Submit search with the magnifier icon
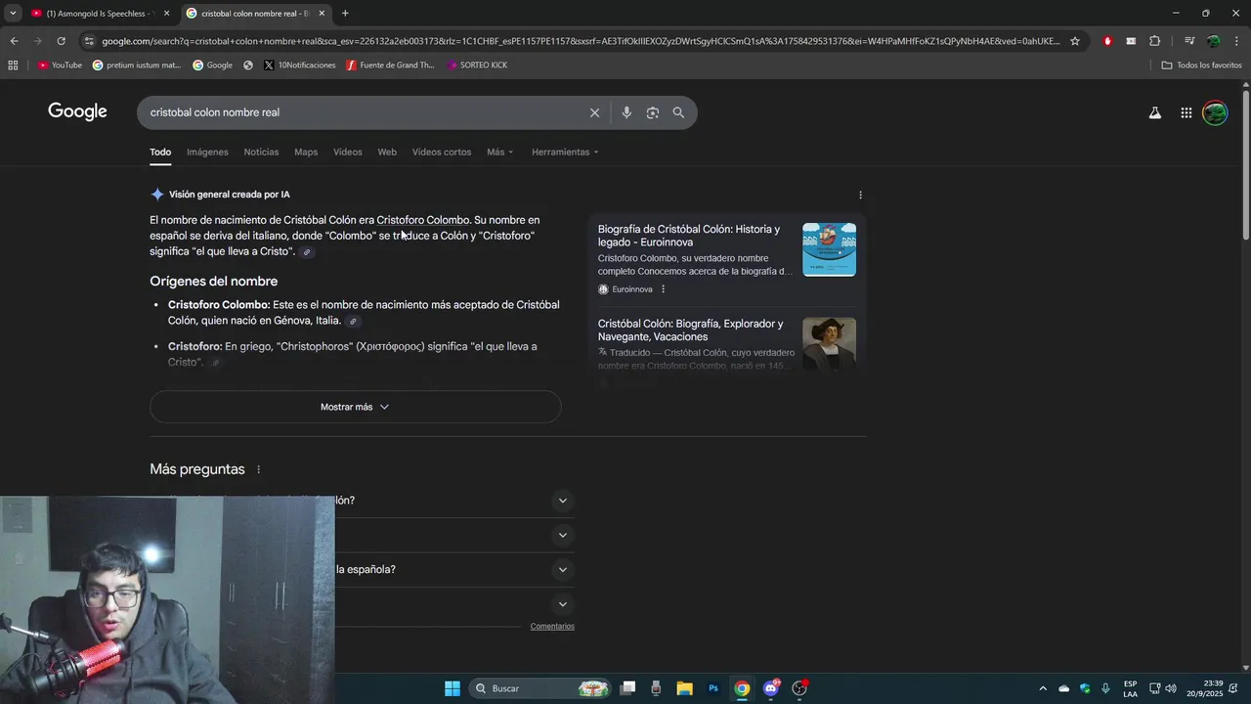 click(678, 112)
